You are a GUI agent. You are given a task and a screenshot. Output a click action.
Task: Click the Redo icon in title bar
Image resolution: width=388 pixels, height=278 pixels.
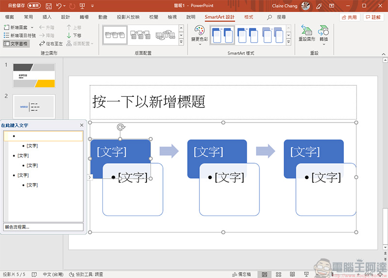click(x=72, y=6)
